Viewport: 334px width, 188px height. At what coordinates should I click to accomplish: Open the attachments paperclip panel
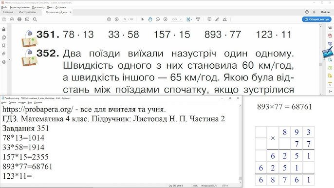click(3, 54)
